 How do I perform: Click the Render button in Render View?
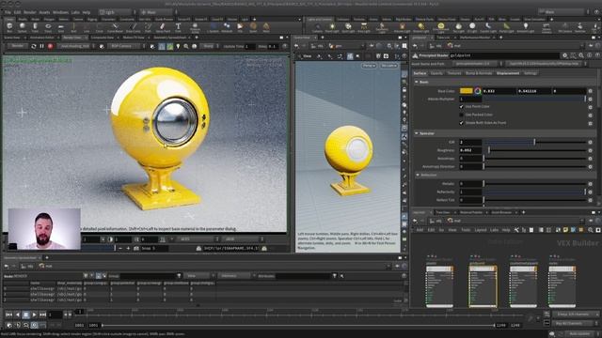click(17, 46)
